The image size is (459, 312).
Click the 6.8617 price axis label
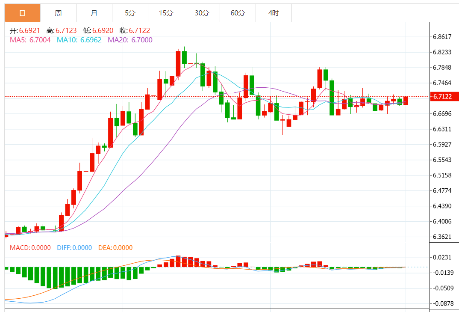[442, 37]
